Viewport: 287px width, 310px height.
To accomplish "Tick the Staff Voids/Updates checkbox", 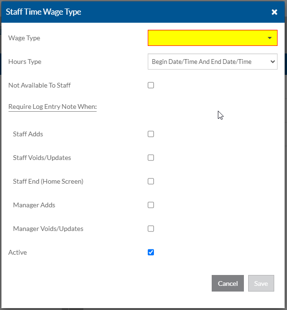I will point(151,158).
